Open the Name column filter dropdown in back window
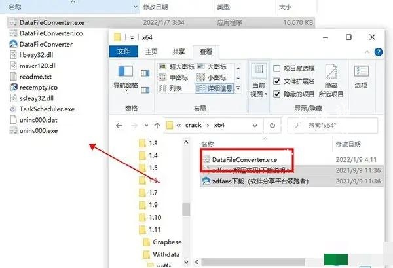This screenshot has width=393, height=268. [136, 7]
